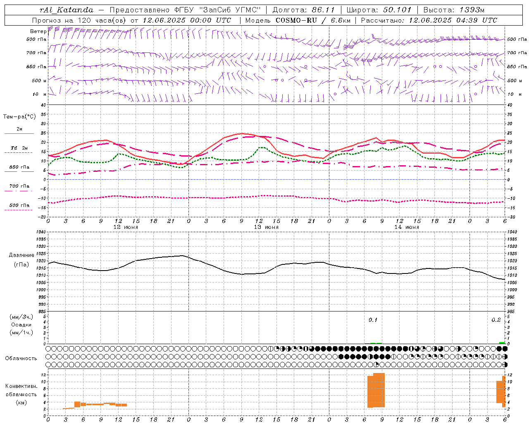This screenshot has height=423, width=529.
Task: Click the tall orange convective bar on 14 июня
Action: click(x=376, y=390)
